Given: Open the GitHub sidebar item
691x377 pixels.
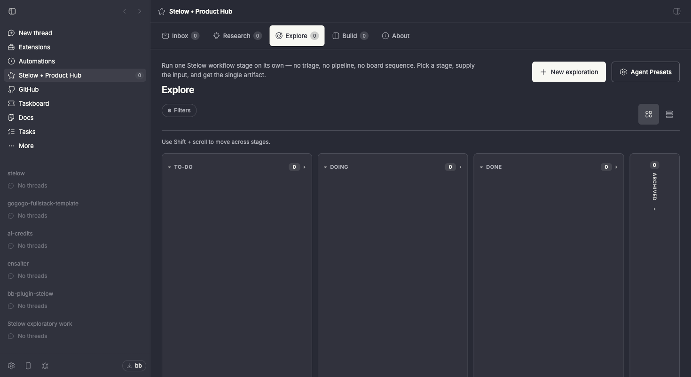Looking at the screenshot, I should click(x=75, y=89).
